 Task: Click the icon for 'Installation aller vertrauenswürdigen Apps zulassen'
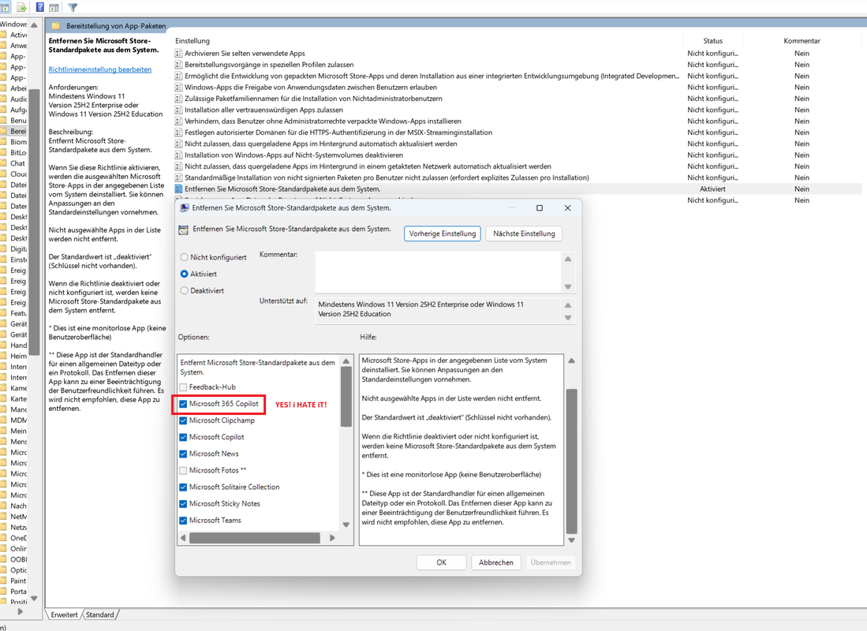click(178, 110)
